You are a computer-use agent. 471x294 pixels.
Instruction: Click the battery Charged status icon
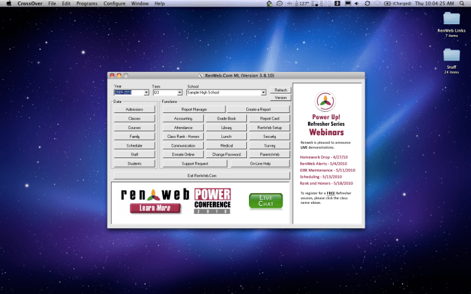398,3
